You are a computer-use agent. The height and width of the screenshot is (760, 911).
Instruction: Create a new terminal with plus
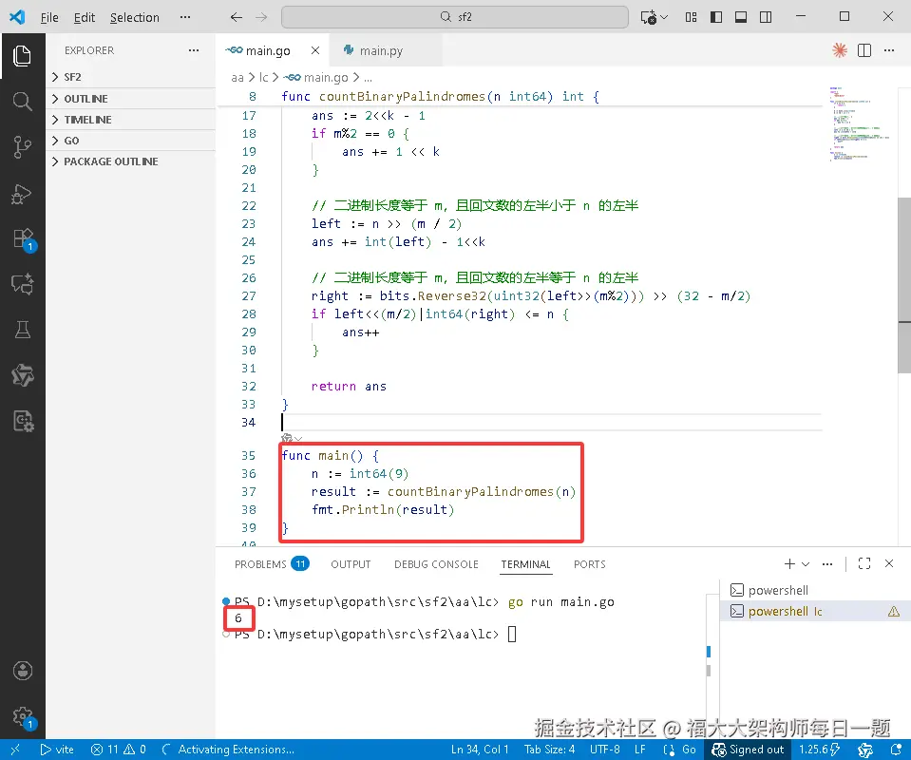pos(789,563)
